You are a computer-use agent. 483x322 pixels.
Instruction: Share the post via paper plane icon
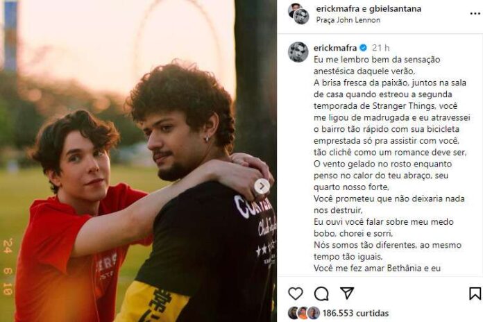tap(347, 293)
